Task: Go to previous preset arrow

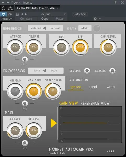Action: pyautogui.click(x=22, y=14)
